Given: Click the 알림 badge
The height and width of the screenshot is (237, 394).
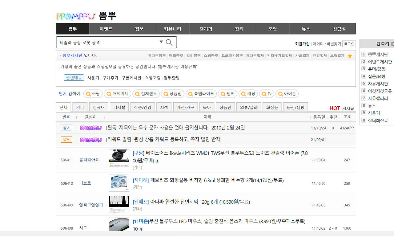Looking at the screenshot, I should [66, 139].
